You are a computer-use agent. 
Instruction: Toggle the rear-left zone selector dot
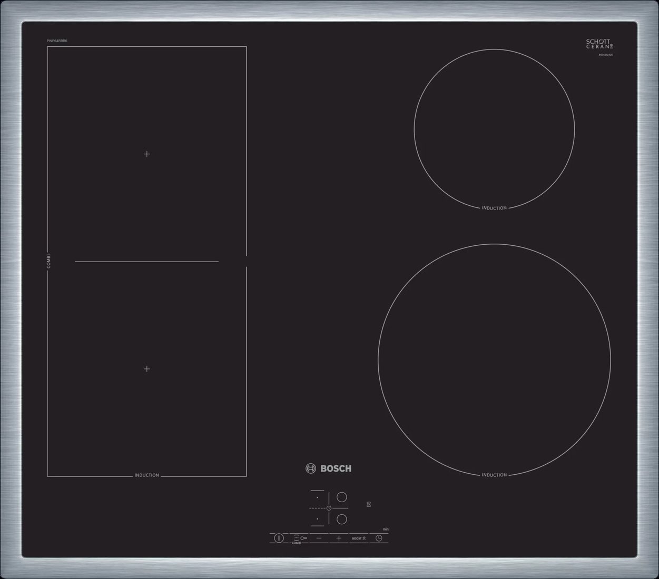click(x=317, y=497)
